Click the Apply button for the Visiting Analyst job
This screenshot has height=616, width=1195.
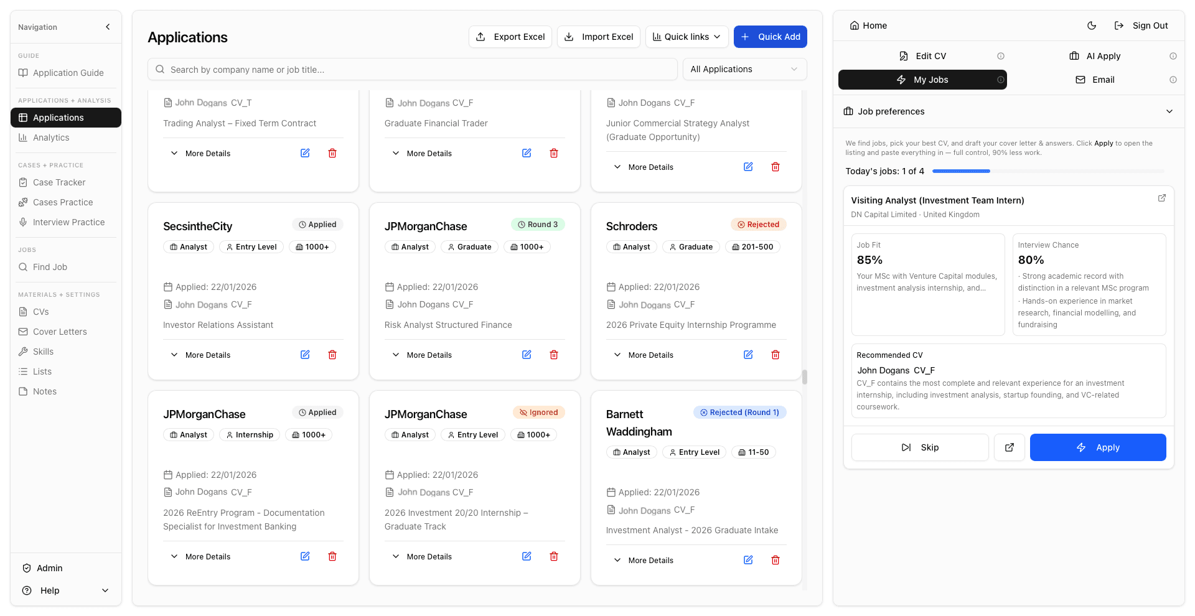(x=1098, y=447)
